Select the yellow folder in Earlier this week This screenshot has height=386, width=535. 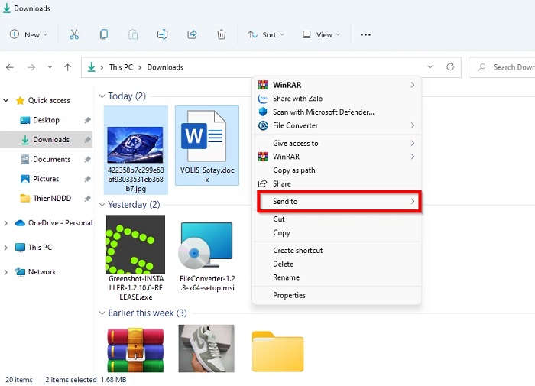(x=277, y=352)
